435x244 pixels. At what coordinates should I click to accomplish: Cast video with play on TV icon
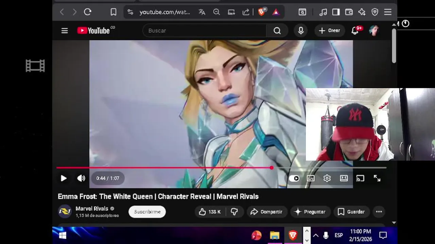point(360,178)
